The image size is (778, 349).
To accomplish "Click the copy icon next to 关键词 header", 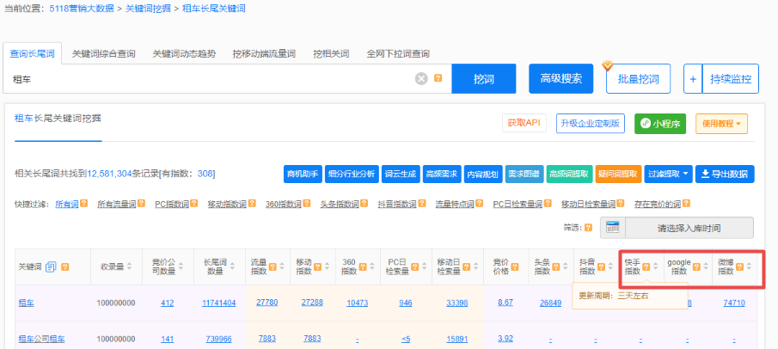I will click(51, 267).
